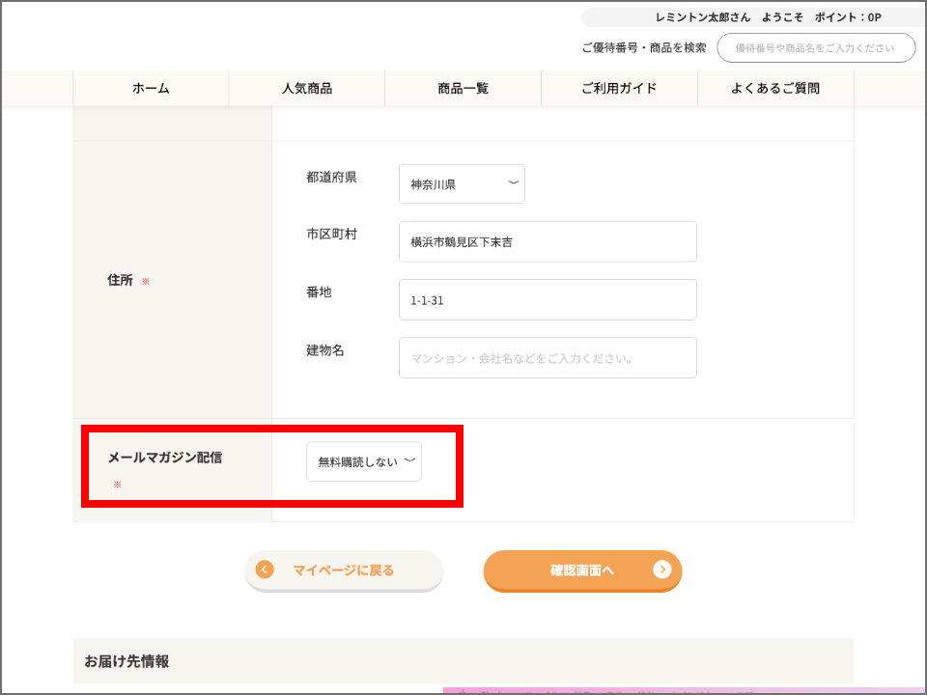Go to 人気商品 tab
Image resolution: width=927 pixels, height=695 pixels.
point(307,89)
